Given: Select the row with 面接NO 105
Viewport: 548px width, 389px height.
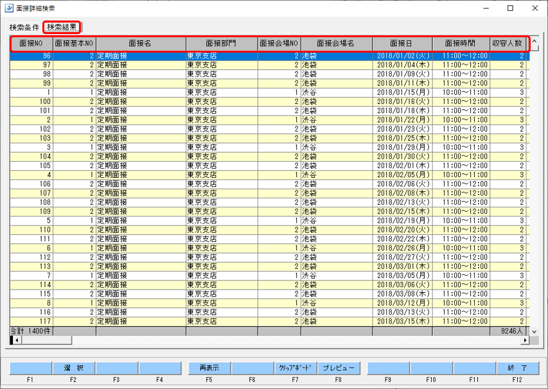Looking at the screenshot, I should pos(269,166).
